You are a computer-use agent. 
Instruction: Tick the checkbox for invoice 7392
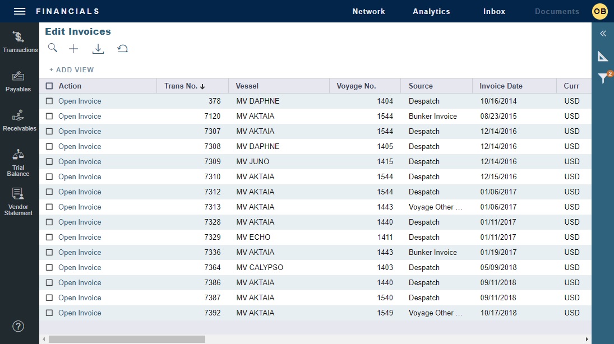tap(49, 313)
